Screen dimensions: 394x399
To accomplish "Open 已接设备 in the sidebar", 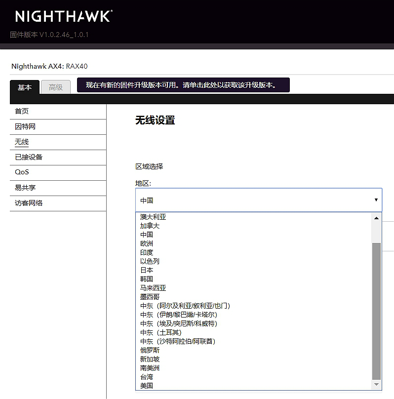I will pyautogui.click(x=58, y=157).
